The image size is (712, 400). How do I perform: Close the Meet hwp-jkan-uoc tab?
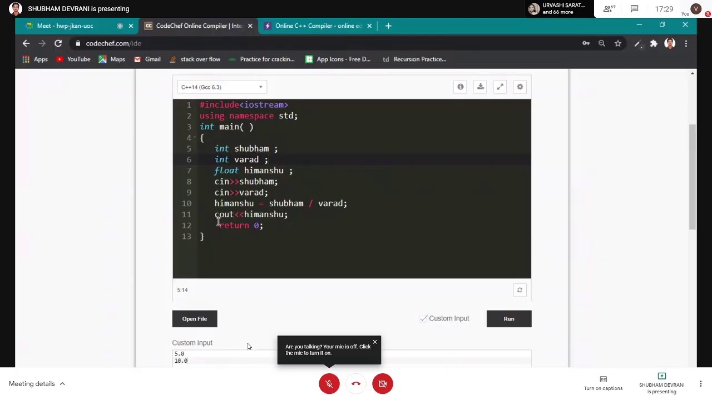tap(131, 26)
